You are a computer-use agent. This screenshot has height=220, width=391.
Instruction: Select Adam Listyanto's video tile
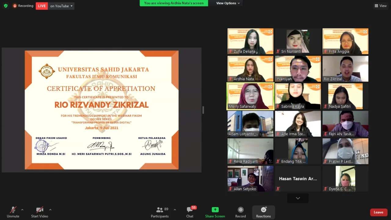pos(250,124)
